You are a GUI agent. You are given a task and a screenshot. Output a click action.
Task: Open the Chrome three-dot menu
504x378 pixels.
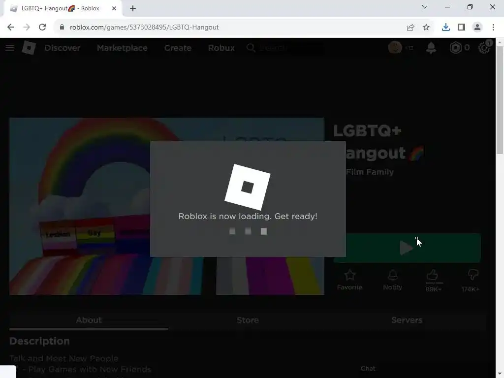point(493,28)
